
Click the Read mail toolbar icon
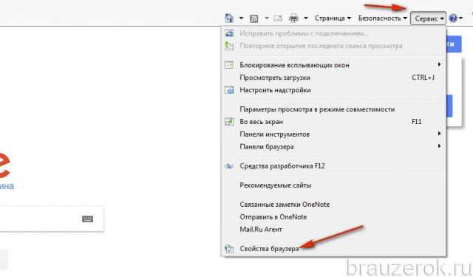278,18
